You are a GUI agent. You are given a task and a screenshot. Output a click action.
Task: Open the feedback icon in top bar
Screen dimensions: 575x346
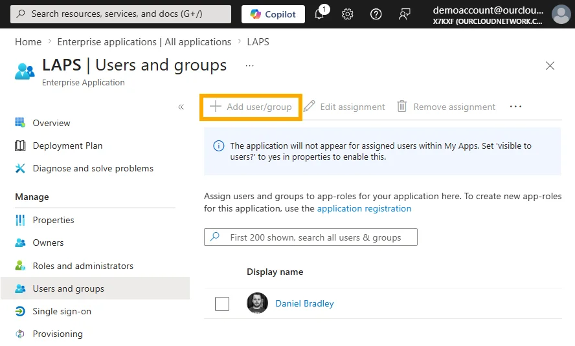405,14
